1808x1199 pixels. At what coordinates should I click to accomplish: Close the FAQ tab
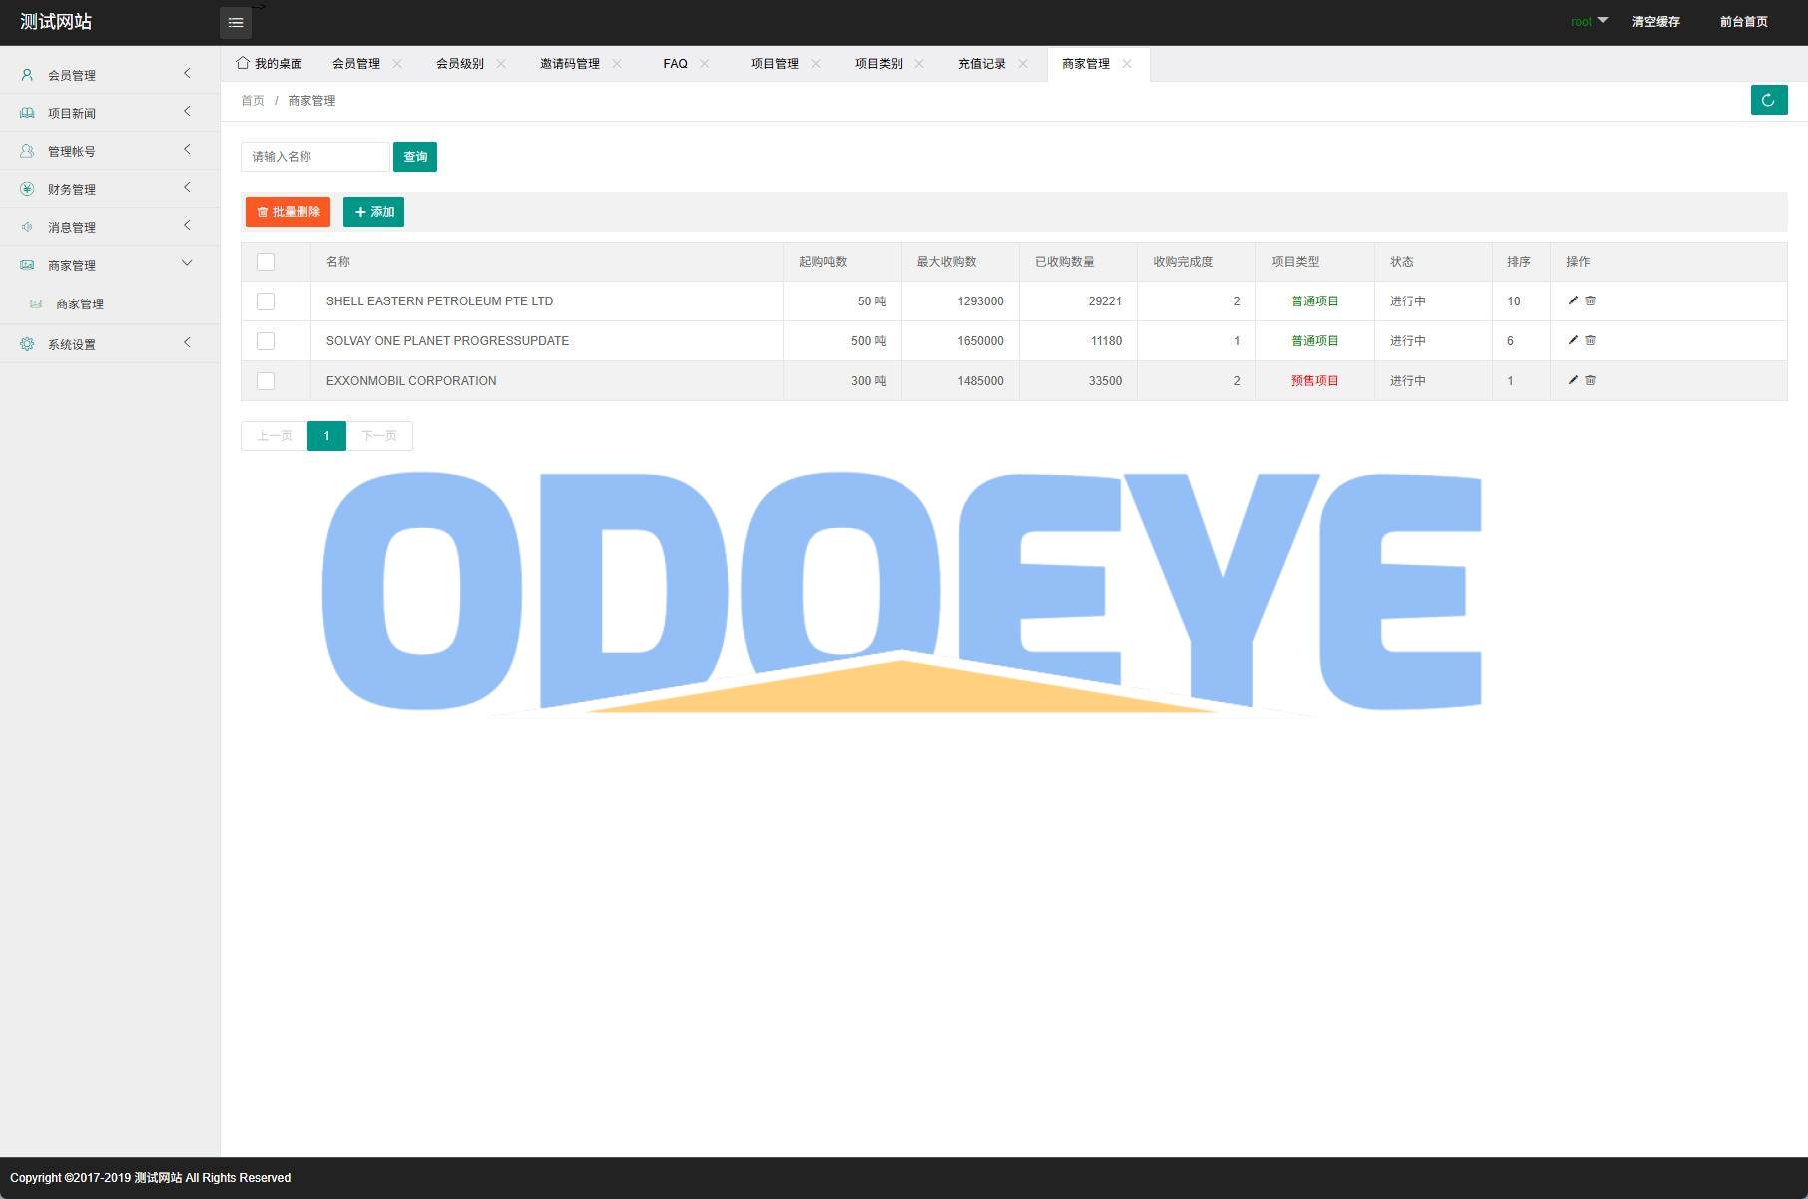click(705, 63)
